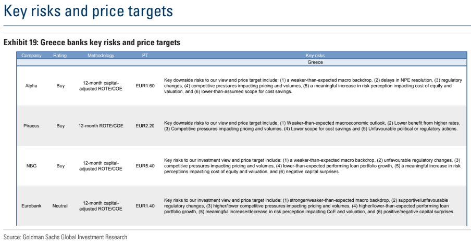Click Eurobank price target EUR1.40
Image resolution: width=471 pixels, height=248 pixels.
[145, 206]
